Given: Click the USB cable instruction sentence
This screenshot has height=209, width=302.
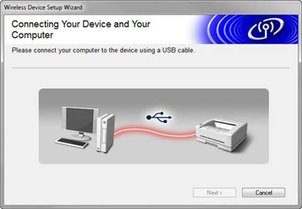Looking at the screenshot, I should (103, 50).
